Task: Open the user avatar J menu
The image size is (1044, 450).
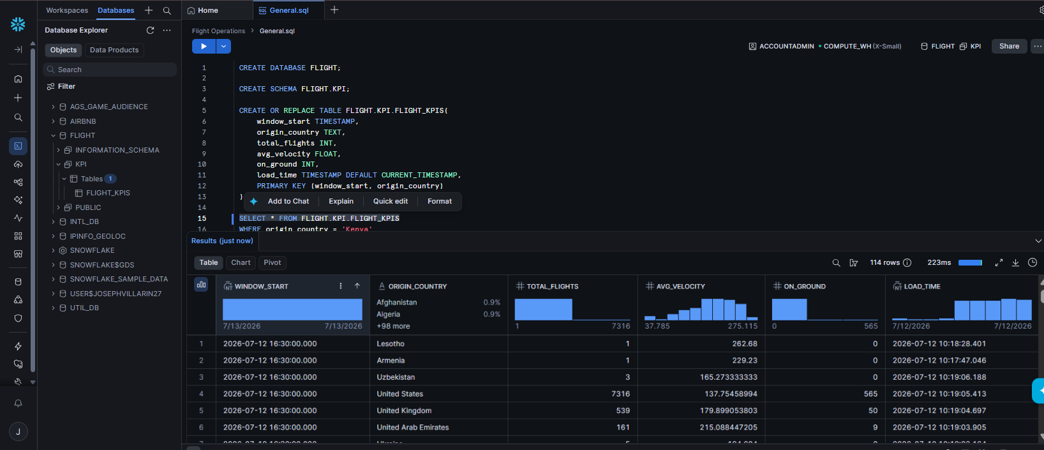Action: pos(18,432)
